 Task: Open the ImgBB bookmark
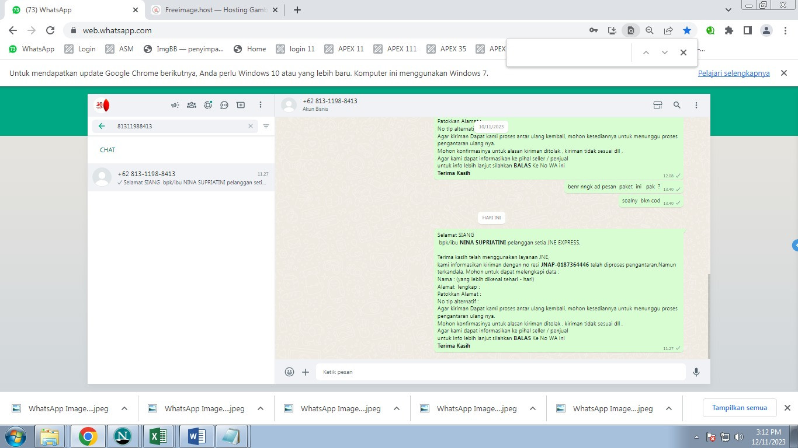tap(183, 49)
